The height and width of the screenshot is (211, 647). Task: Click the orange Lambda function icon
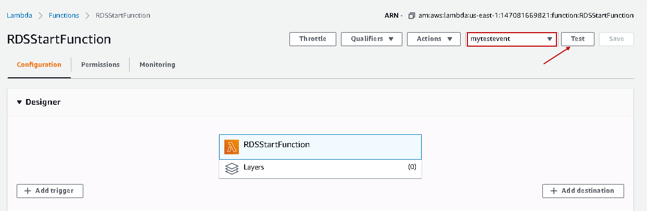coord(232,147)
